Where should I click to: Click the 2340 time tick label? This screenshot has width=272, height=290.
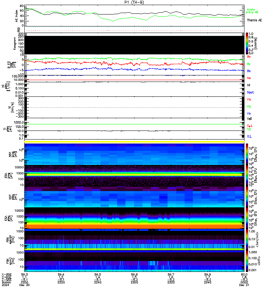(x=207, y=282)
